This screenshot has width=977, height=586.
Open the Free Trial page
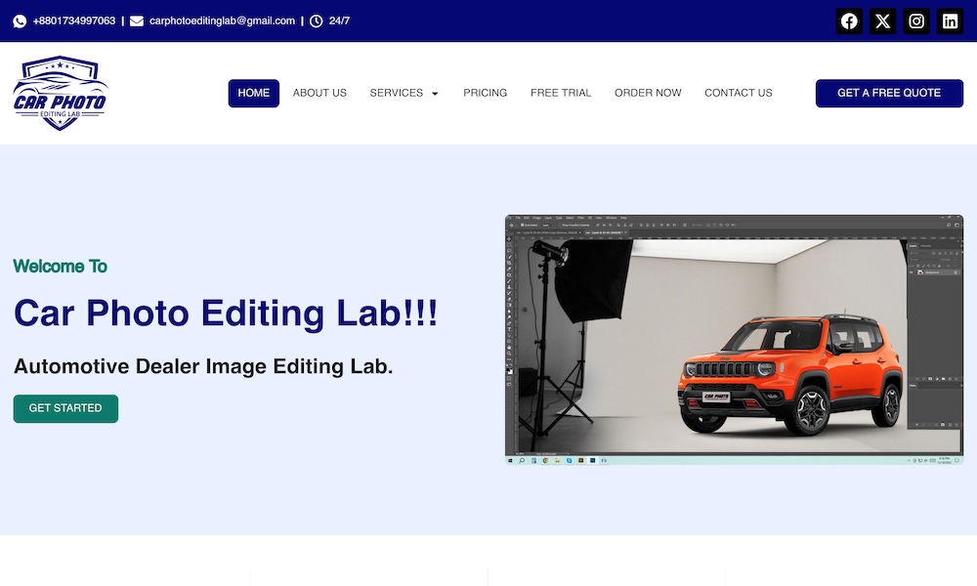coord(560,93)
